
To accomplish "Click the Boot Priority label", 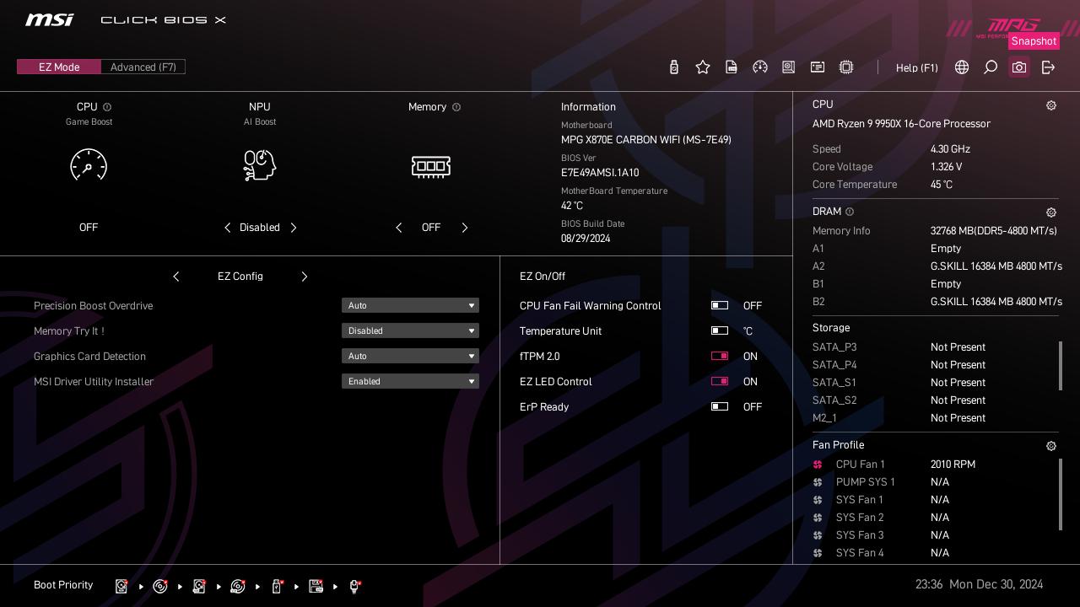I will click(x=63, y=585).
